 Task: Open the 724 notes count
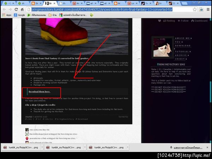pyautogui.click(x=123, y=117)
